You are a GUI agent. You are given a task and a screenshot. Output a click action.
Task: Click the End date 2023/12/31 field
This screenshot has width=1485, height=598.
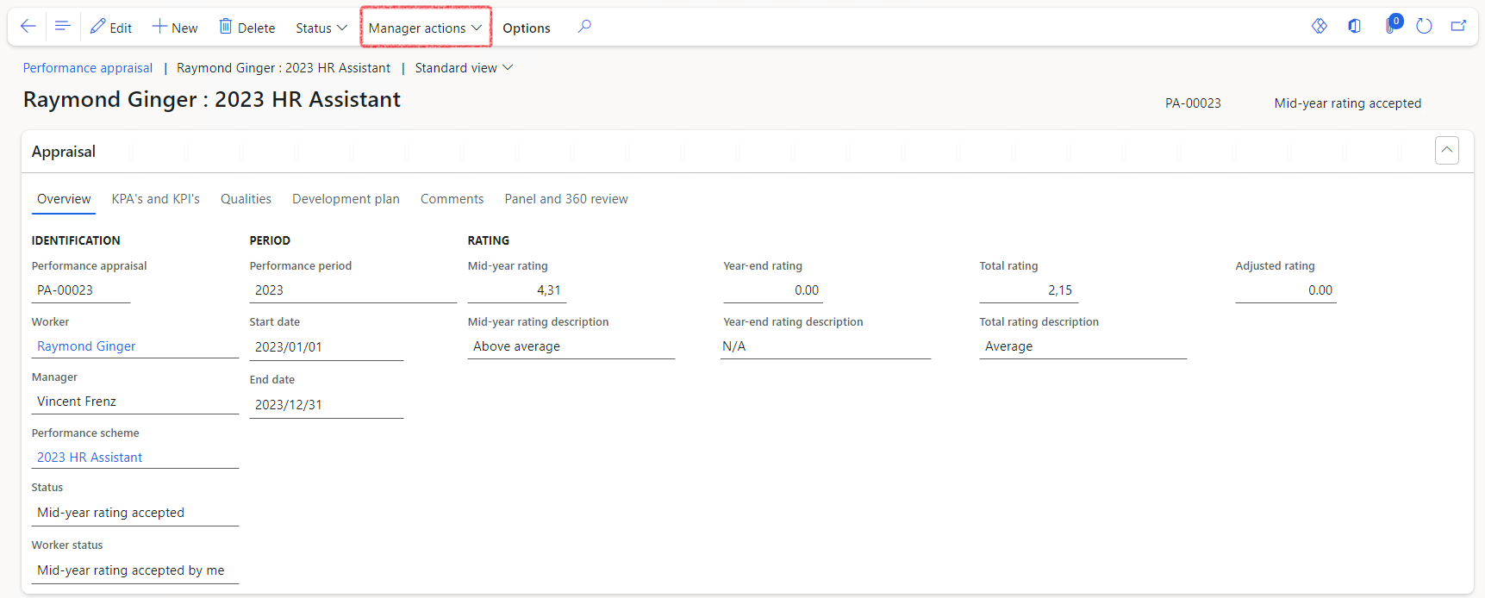tap(327, 405)
